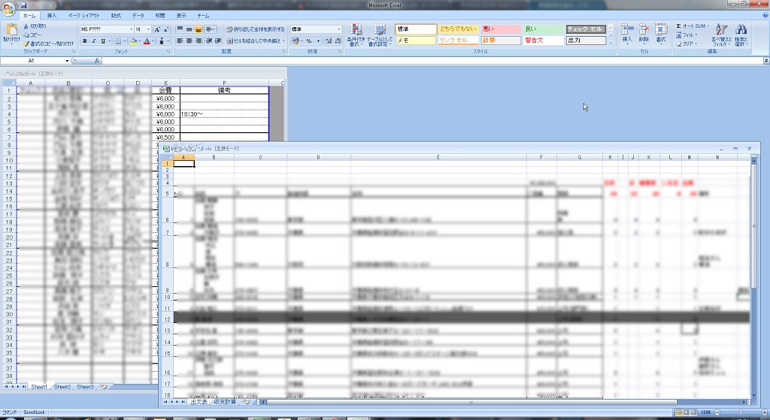Cut selection with 切り取り

(35, 26)
